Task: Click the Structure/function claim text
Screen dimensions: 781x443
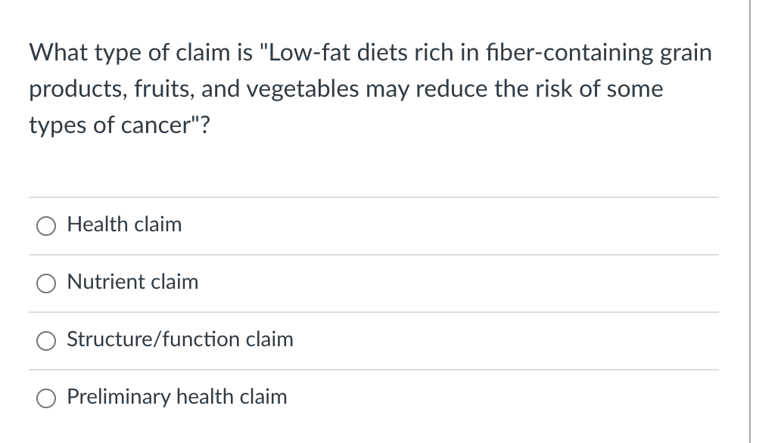Action: (179, 340)
